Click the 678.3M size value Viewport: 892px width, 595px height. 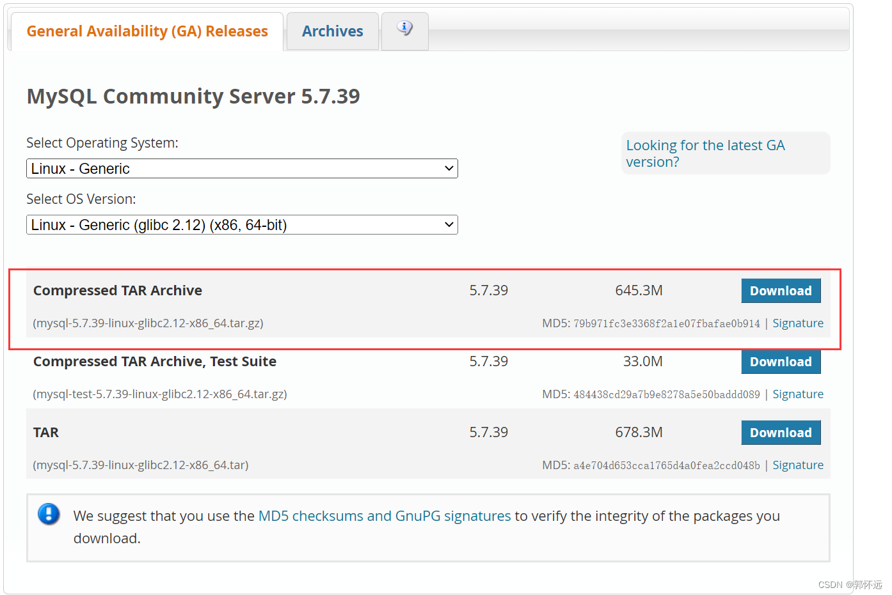pos(639,433)
